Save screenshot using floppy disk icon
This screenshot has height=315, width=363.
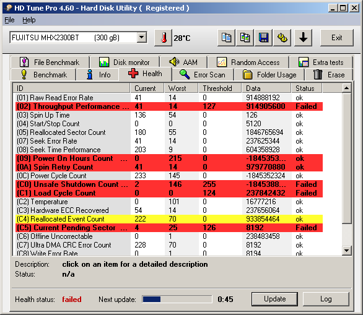(x=263, y=38)
